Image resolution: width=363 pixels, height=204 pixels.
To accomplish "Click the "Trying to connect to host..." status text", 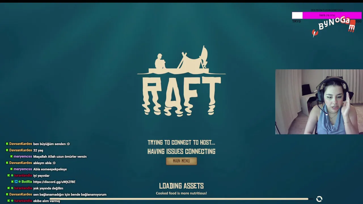I will coord(181,143).
